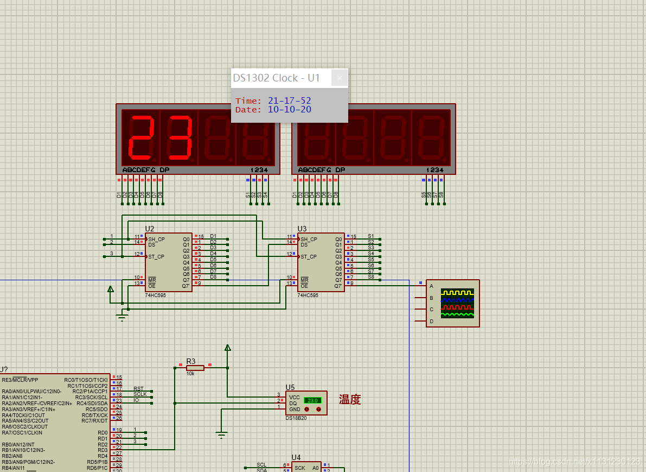Select the time value 21-17-52
Image resolution: width=646 pixels, height=472 pixels.
[289, 100]
